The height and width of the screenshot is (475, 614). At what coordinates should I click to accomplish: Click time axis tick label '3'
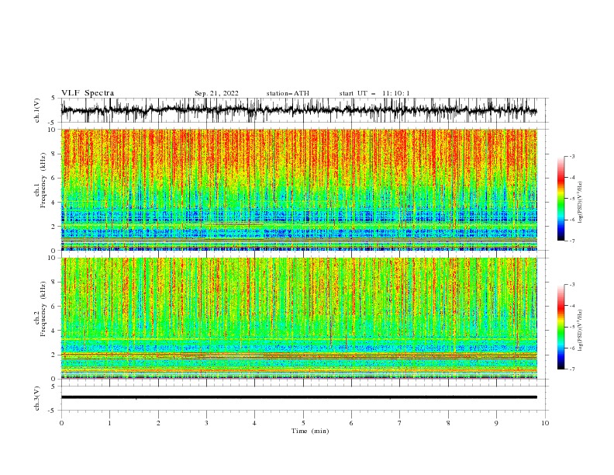206,423
